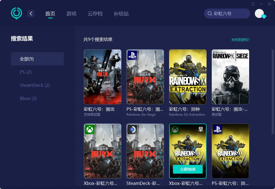Image resolution: width=275 pixels, height=189 pixels.
Task: Click the 共9个搜索结果 count text
Action: pos(98,39)
